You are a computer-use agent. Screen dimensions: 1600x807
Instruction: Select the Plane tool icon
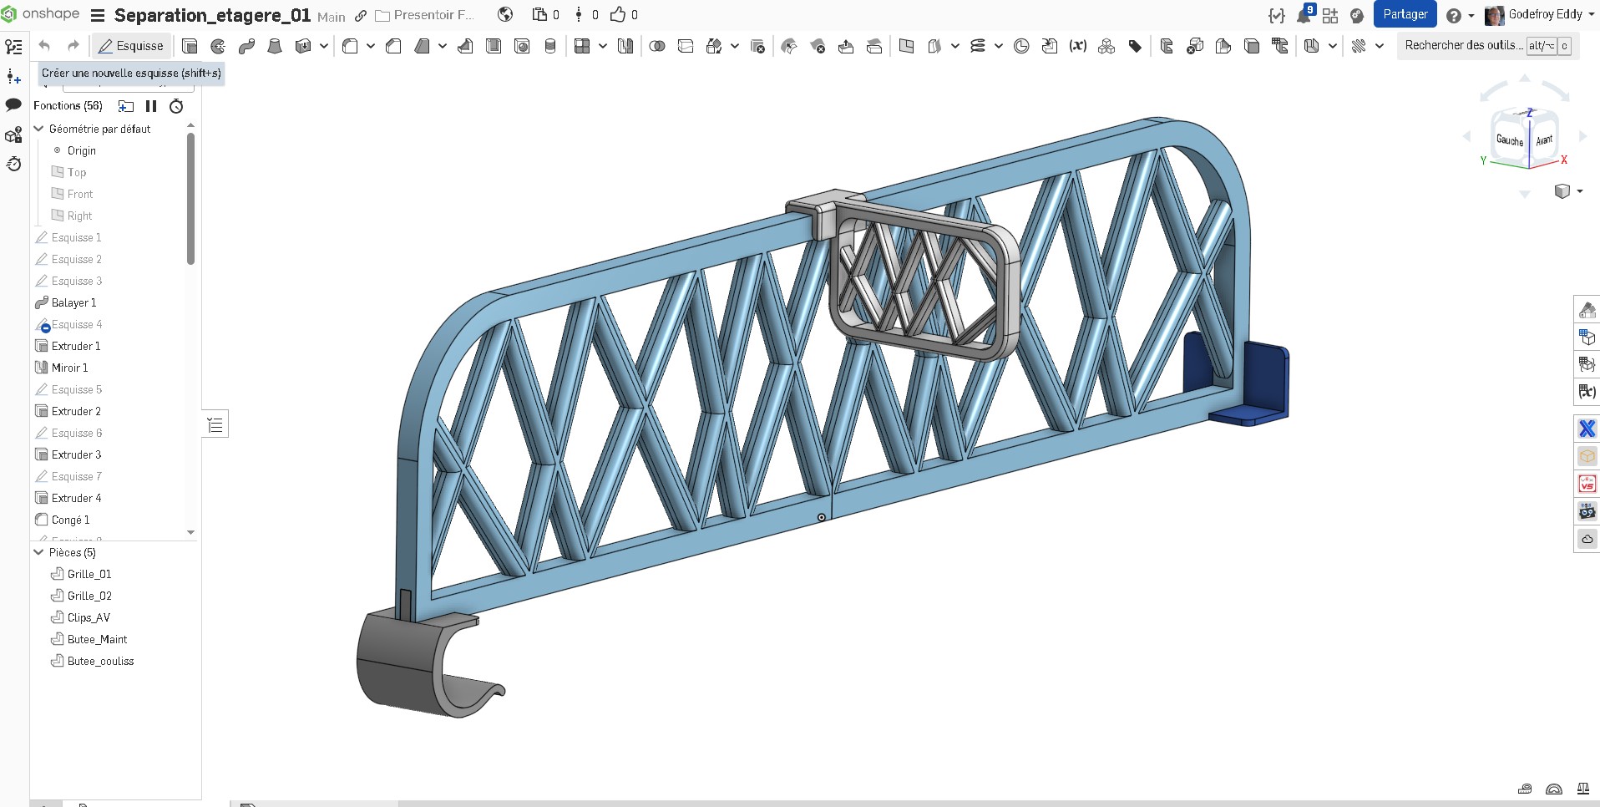[x=906, y=46]
